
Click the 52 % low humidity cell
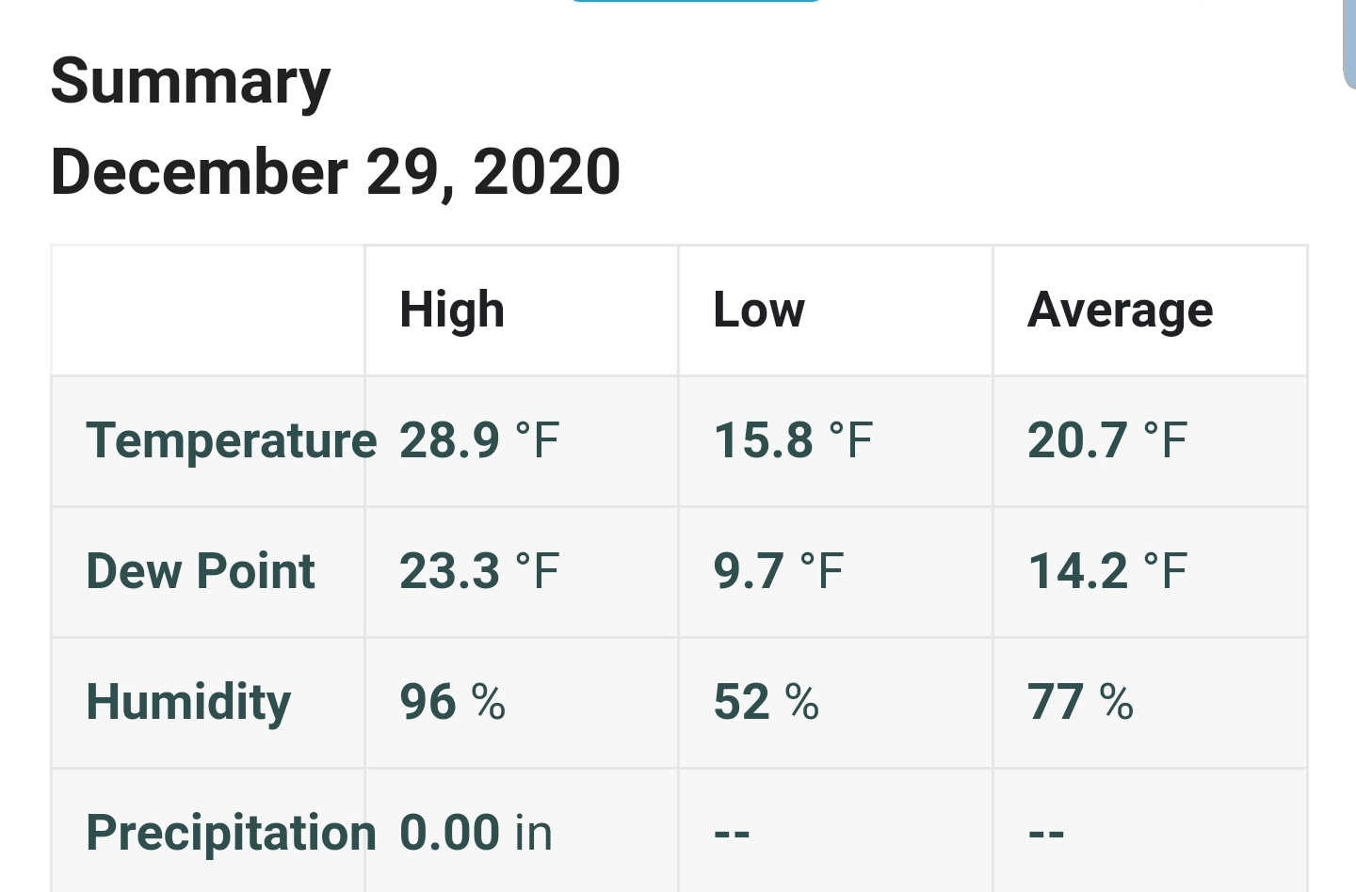[x=767, y=702]
